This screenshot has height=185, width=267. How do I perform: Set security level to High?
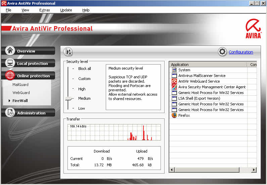(82, 89)
